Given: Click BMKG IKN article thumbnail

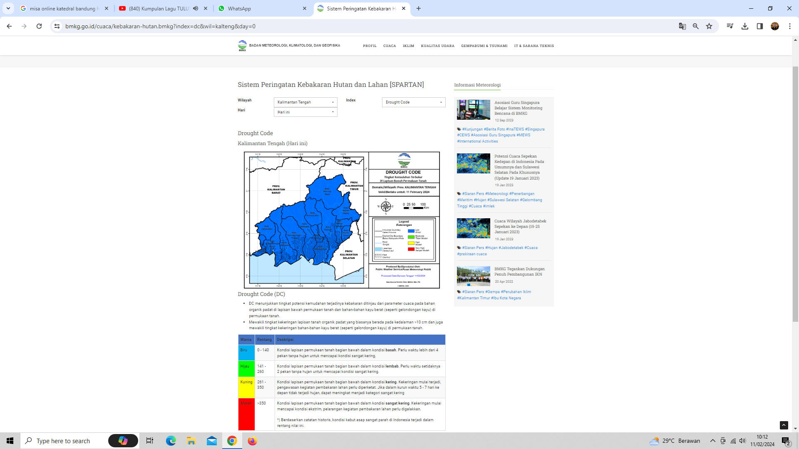Looking at the screenshot, I should click(474, 276).
